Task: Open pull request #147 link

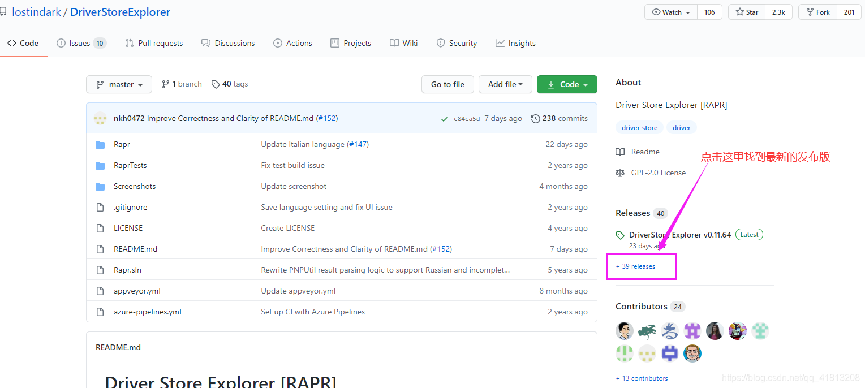Action: coord(358,144)
